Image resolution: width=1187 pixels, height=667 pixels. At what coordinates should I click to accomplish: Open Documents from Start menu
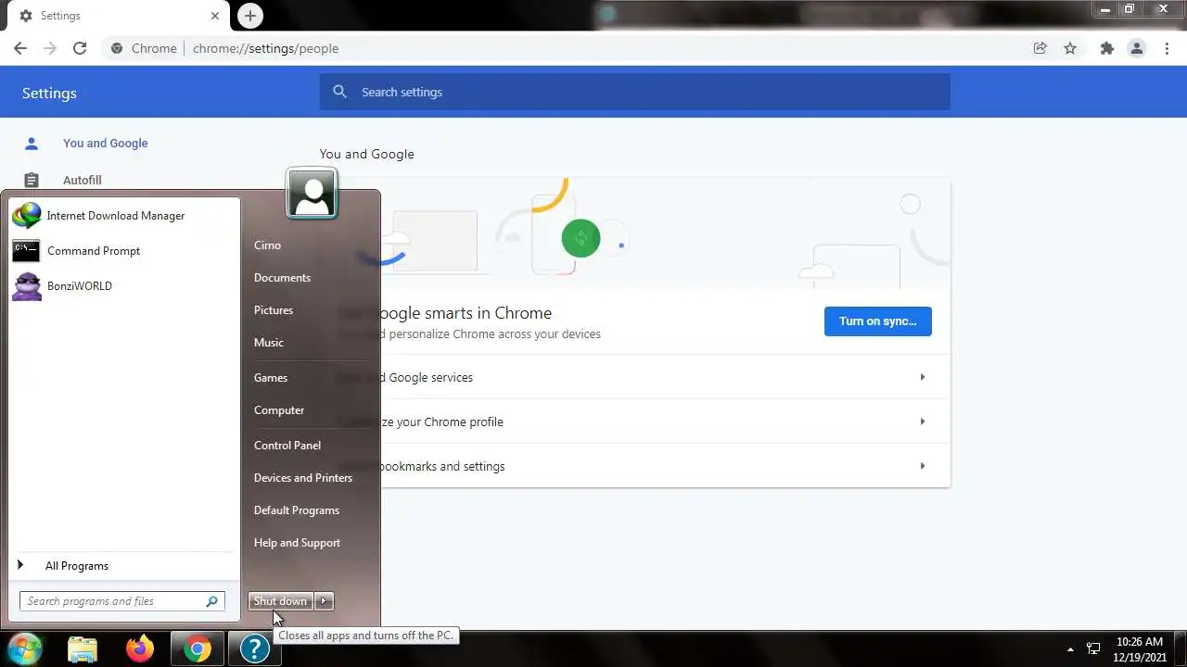click(x=282, y=278)
